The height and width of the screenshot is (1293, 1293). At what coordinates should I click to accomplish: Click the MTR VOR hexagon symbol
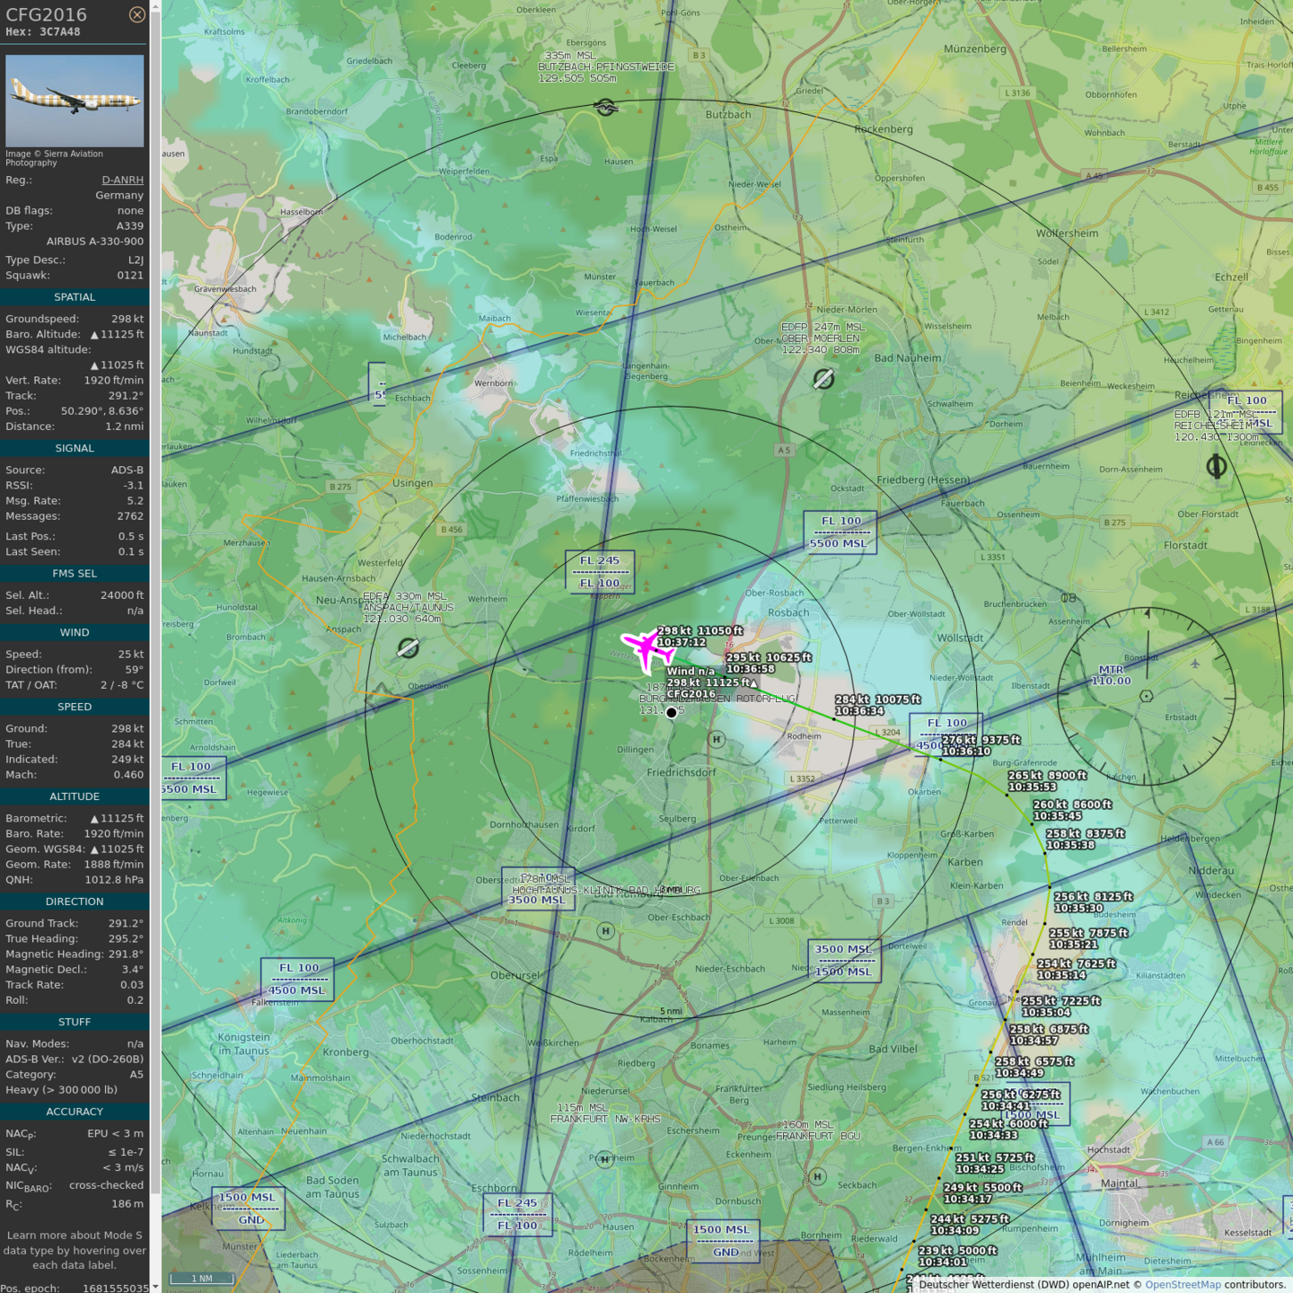pos(1146,696)
